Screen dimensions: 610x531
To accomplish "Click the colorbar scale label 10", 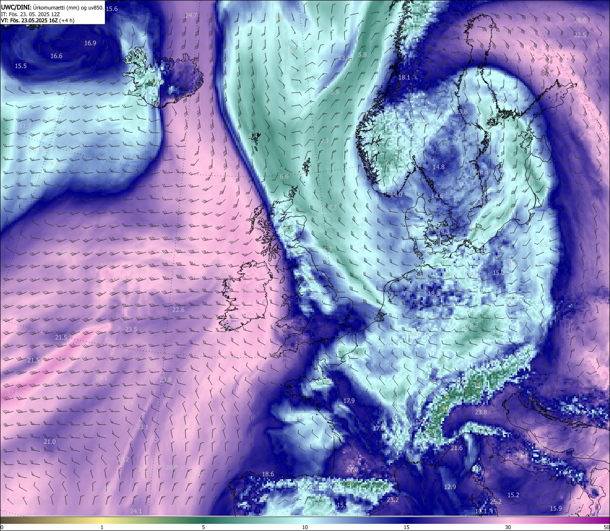I will pyautogui.click(x=305, y=527).
